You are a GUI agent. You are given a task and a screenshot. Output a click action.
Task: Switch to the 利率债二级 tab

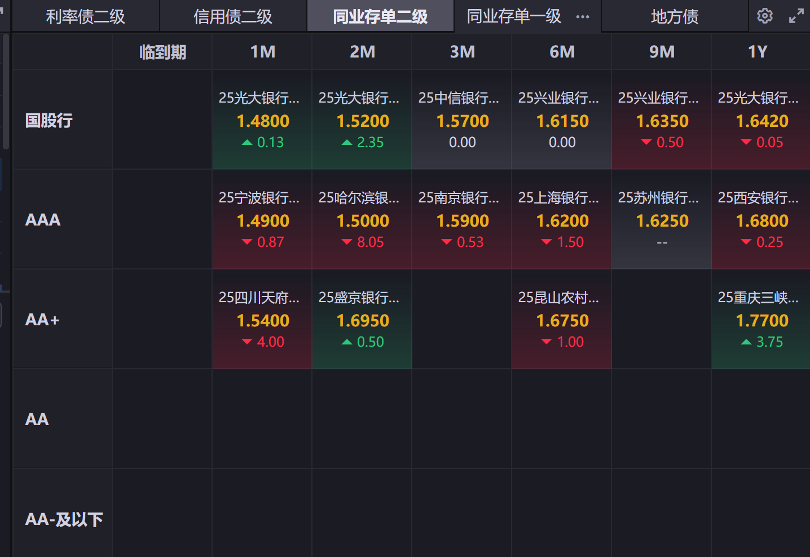pyautogui.click(x=86, y=17)
